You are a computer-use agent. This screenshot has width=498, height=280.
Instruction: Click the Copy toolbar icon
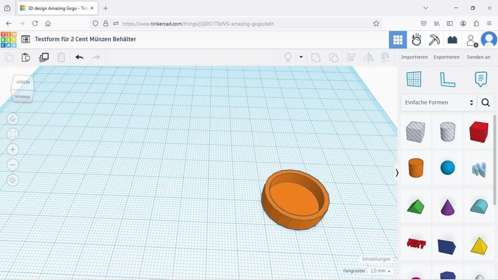[9, 57]
